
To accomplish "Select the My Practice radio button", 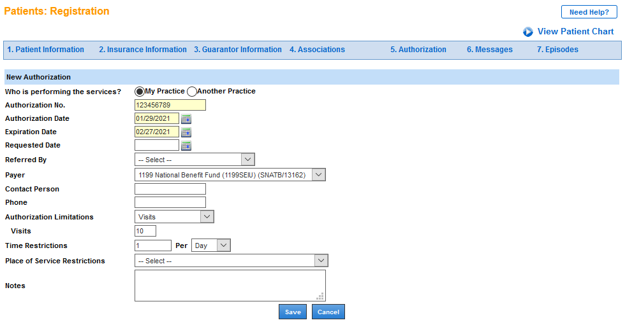I will (140, 92).
